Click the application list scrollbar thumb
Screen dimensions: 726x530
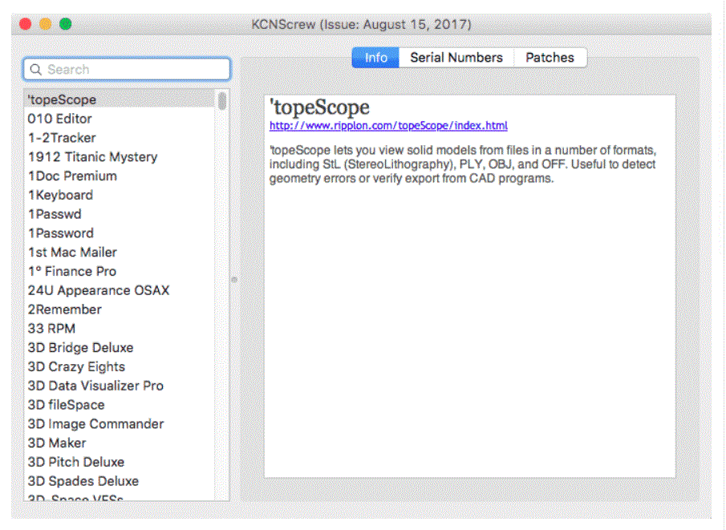coord(222,101)
